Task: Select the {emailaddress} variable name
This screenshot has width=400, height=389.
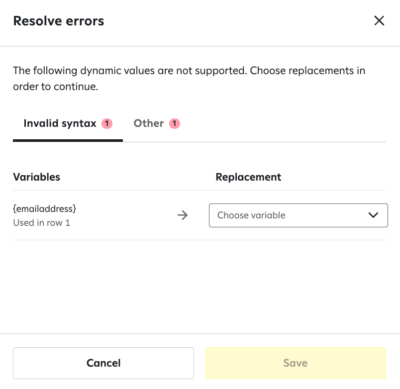Action: tap(44, 208)
